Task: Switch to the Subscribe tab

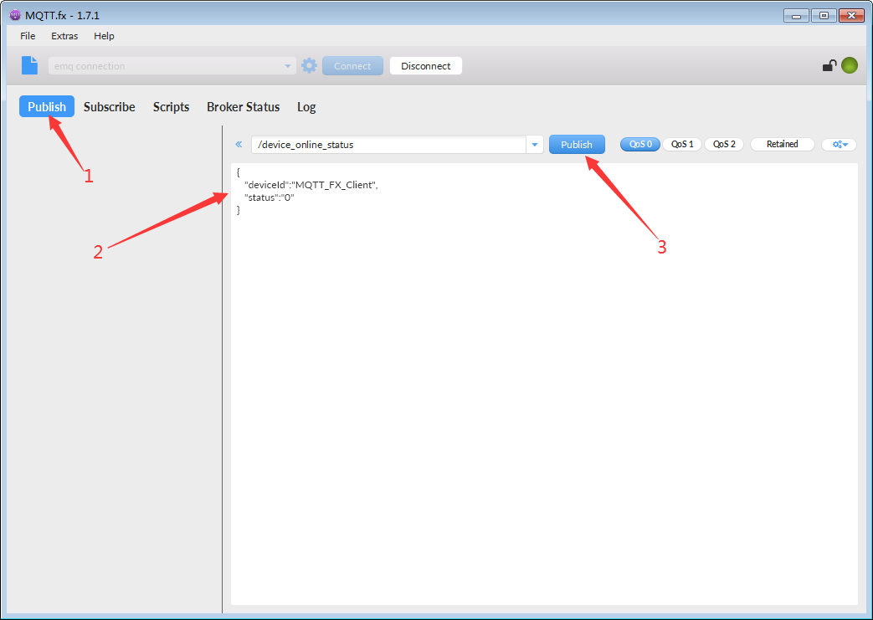Action: (109, 107)
